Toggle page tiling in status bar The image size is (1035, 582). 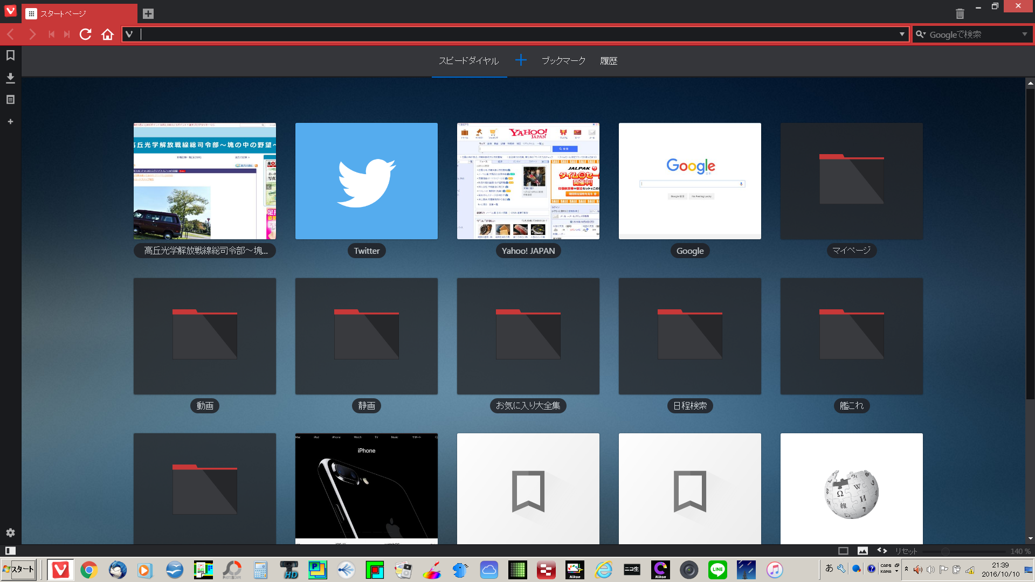point(843,551)
